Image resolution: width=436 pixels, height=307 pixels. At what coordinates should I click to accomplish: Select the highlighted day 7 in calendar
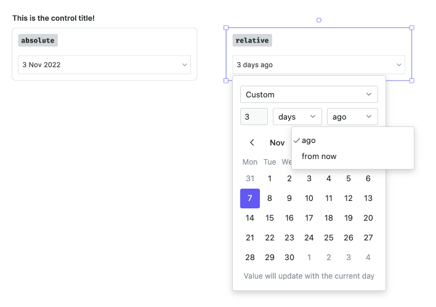(250, 198)
